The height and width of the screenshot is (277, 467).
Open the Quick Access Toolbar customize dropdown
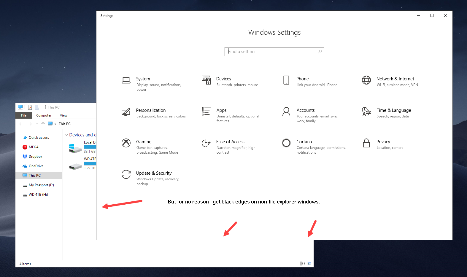click(42, 108)
